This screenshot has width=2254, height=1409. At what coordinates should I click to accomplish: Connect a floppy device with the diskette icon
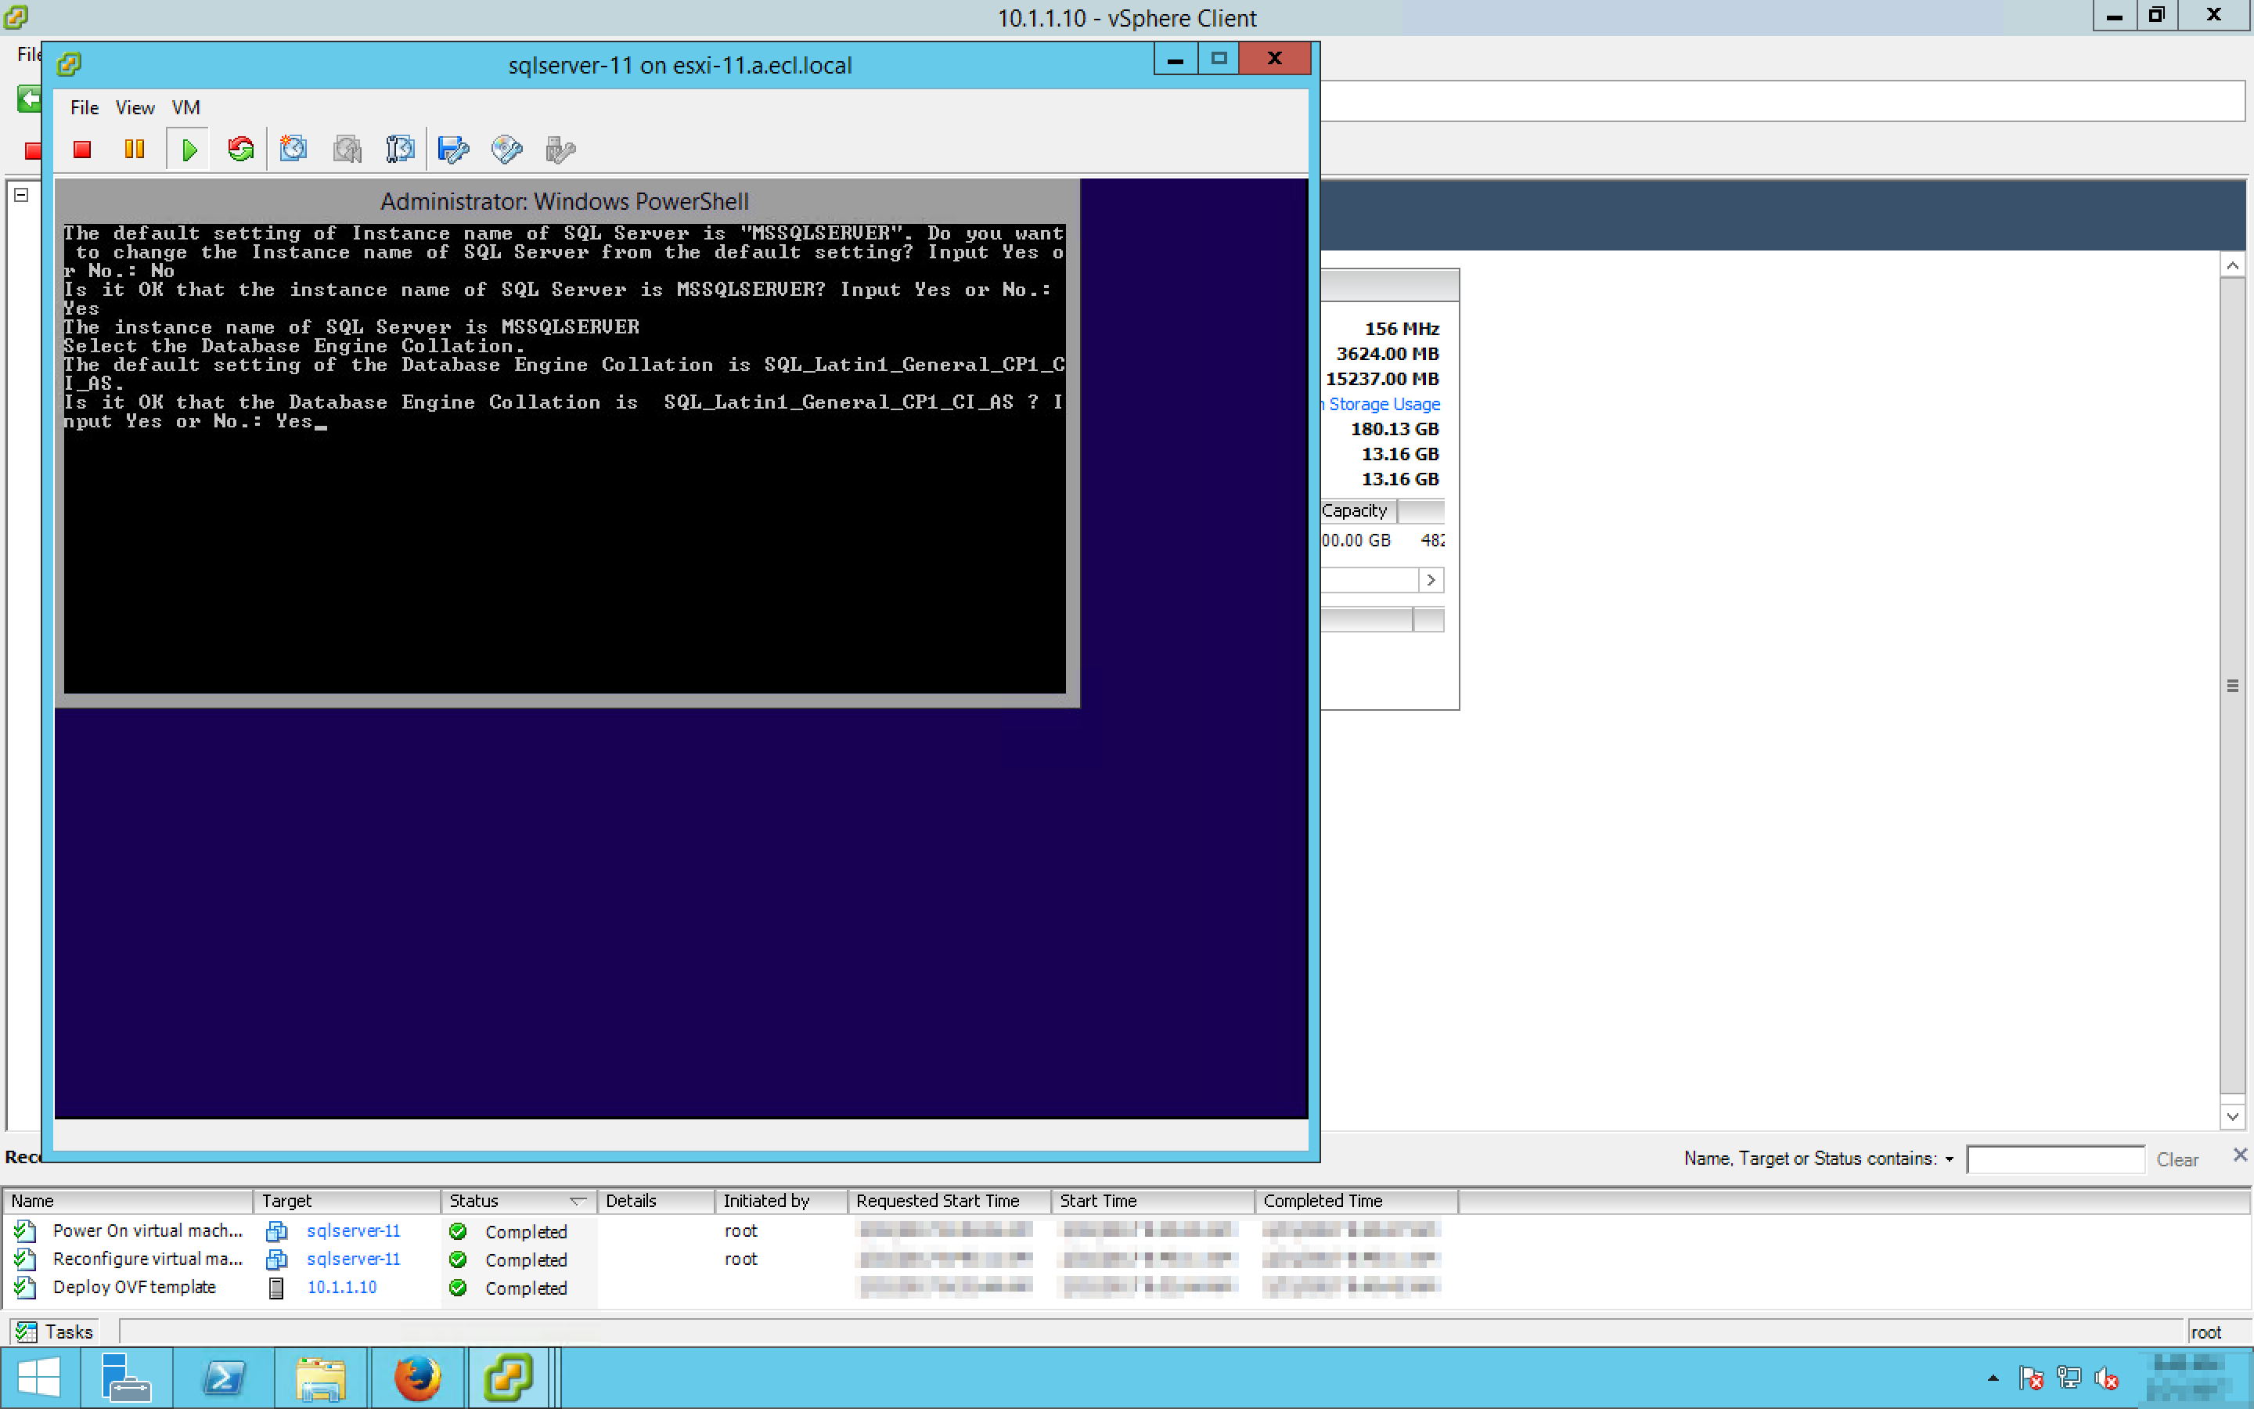452,149
